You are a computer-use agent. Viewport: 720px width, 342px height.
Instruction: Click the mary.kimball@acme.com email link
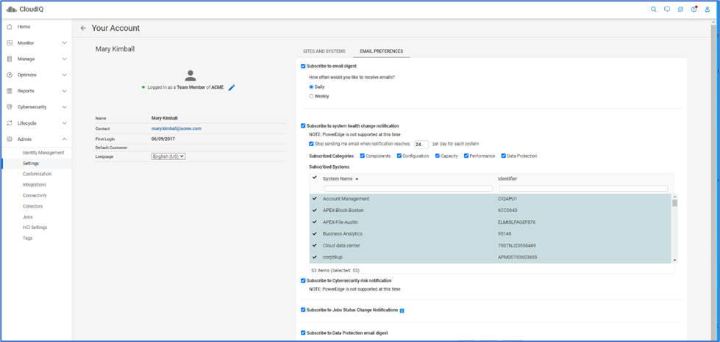[177, 128]
